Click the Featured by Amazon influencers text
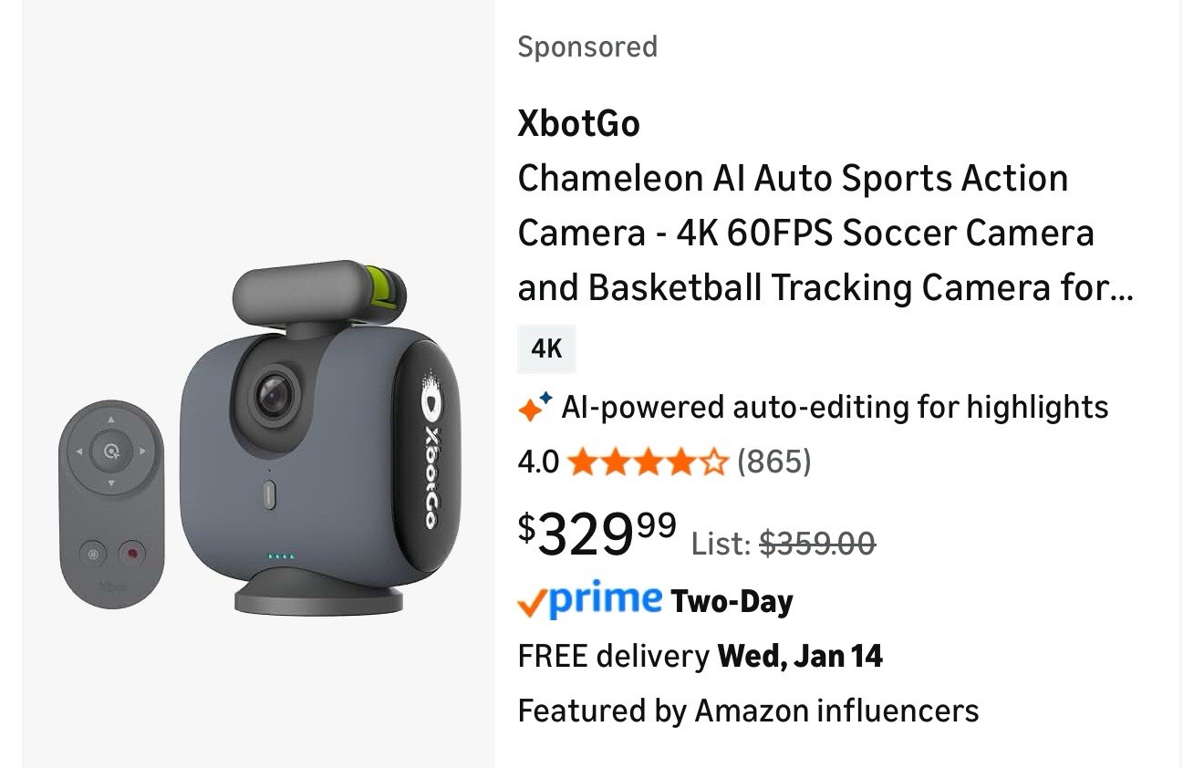The image size is (1204, 768). (x=748, y=711)
